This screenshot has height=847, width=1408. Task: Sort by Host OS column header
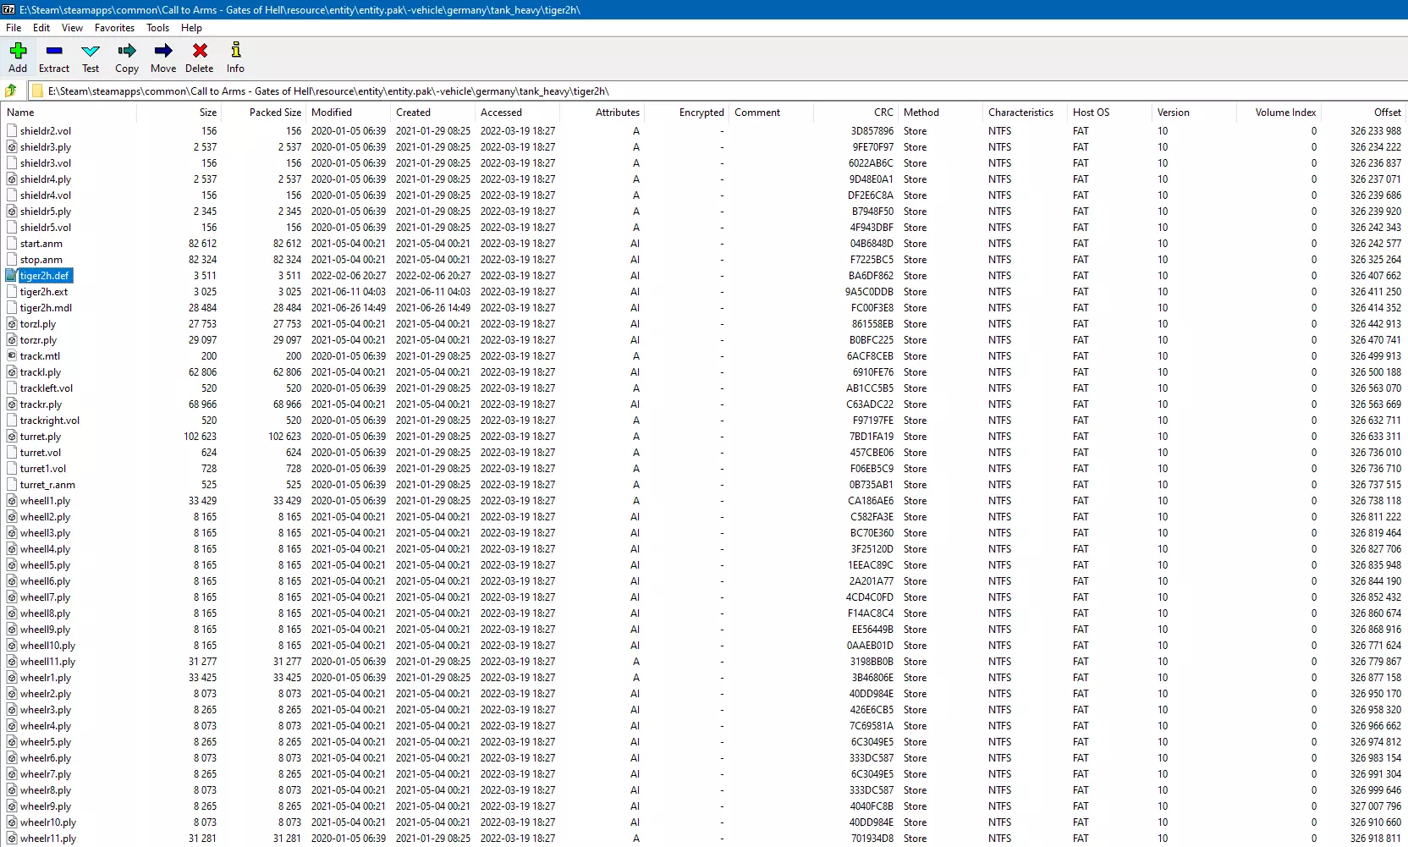click(x=1109, y=113)
